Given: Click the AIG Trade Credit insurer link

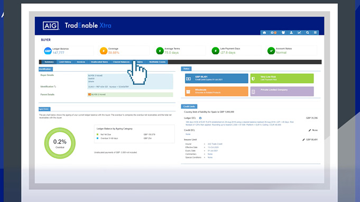Looking at the screenshot, I should click(x=215, y=144).
